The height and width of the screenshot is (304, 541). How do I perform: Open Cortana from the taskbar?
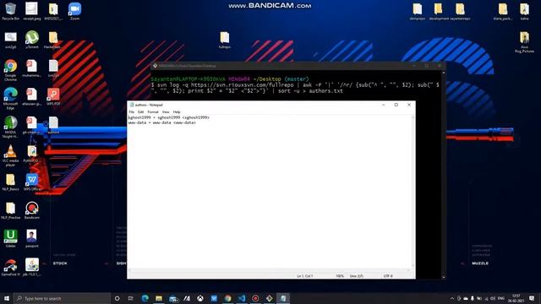117,298
